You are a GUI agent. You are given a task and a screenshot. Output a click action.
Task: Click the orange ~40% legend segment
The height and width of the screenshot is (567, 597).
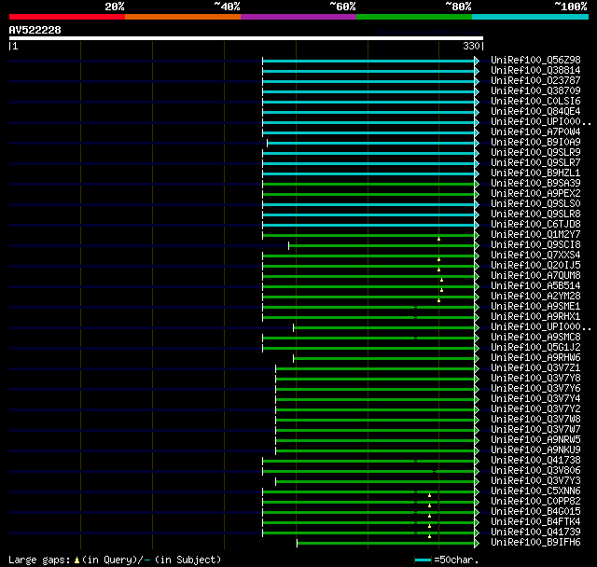coord(182,17)
